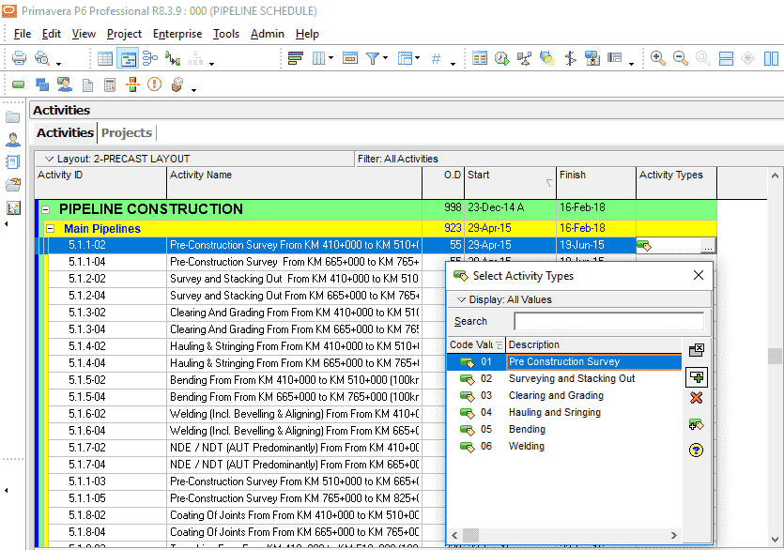Click the tag-with-plus icon in the Select Activity Types dialog
This screenshot has height=550, width=784.
pyautogui.click(x=696, y=424)
